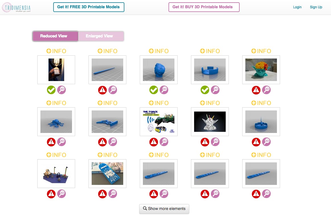Screen dimensions: 331x216
Task: Open 3D viewer icon under lightbulb photo
Action: click(x=61, y=90)
